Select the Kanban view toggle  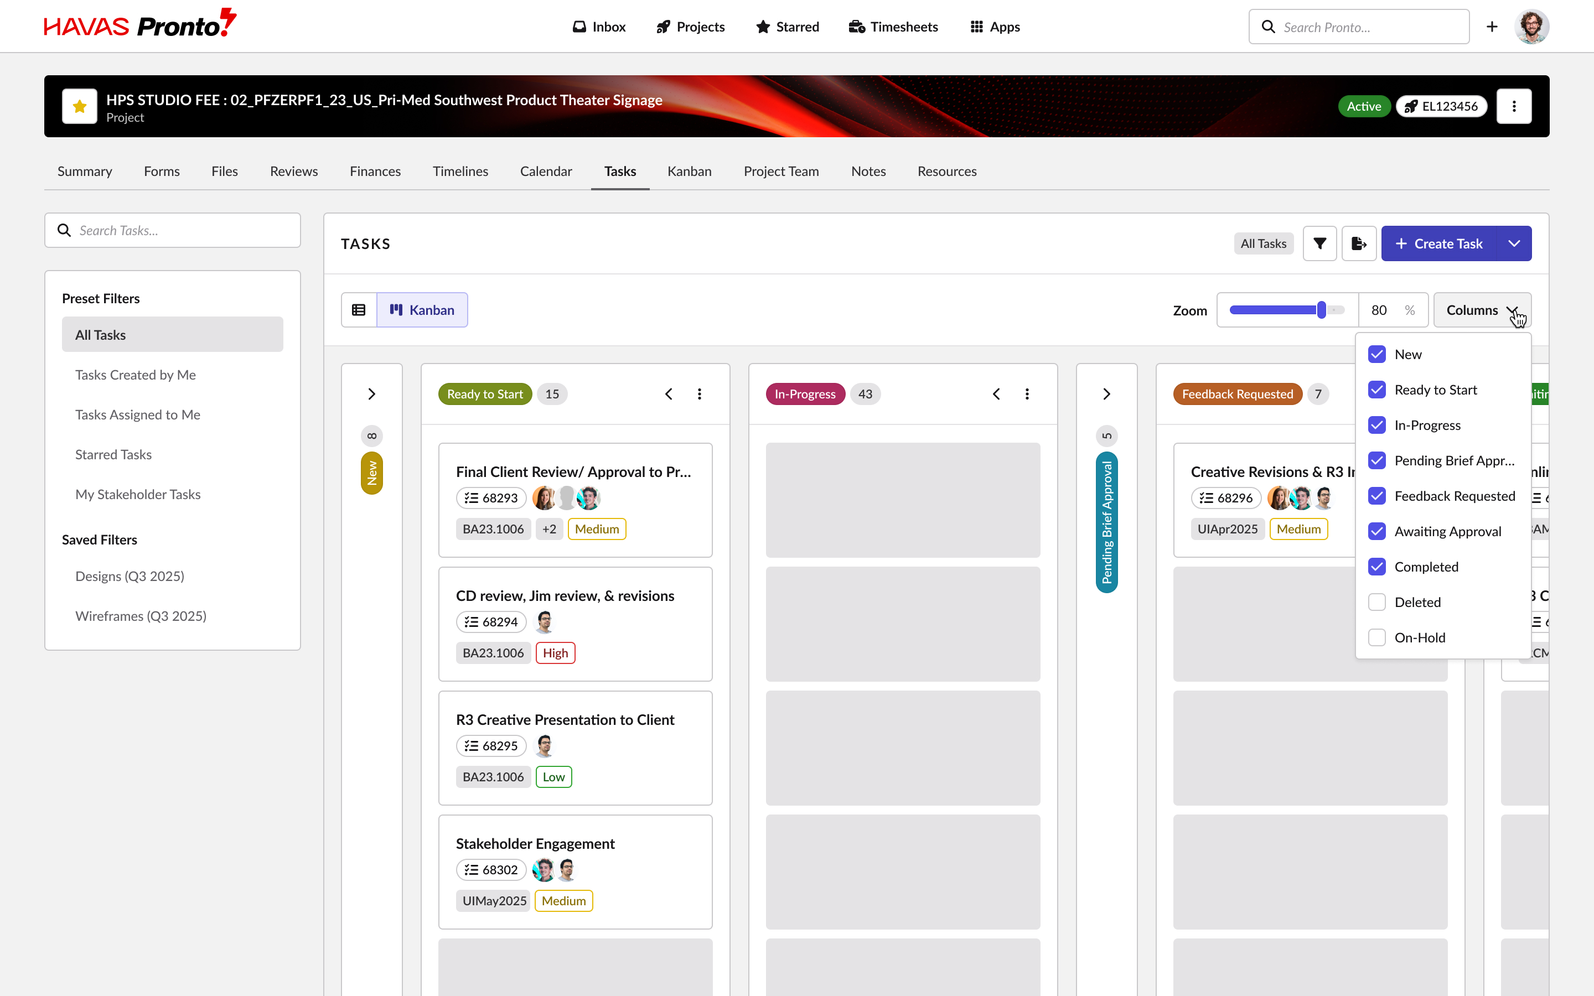(x=422, y=310)
